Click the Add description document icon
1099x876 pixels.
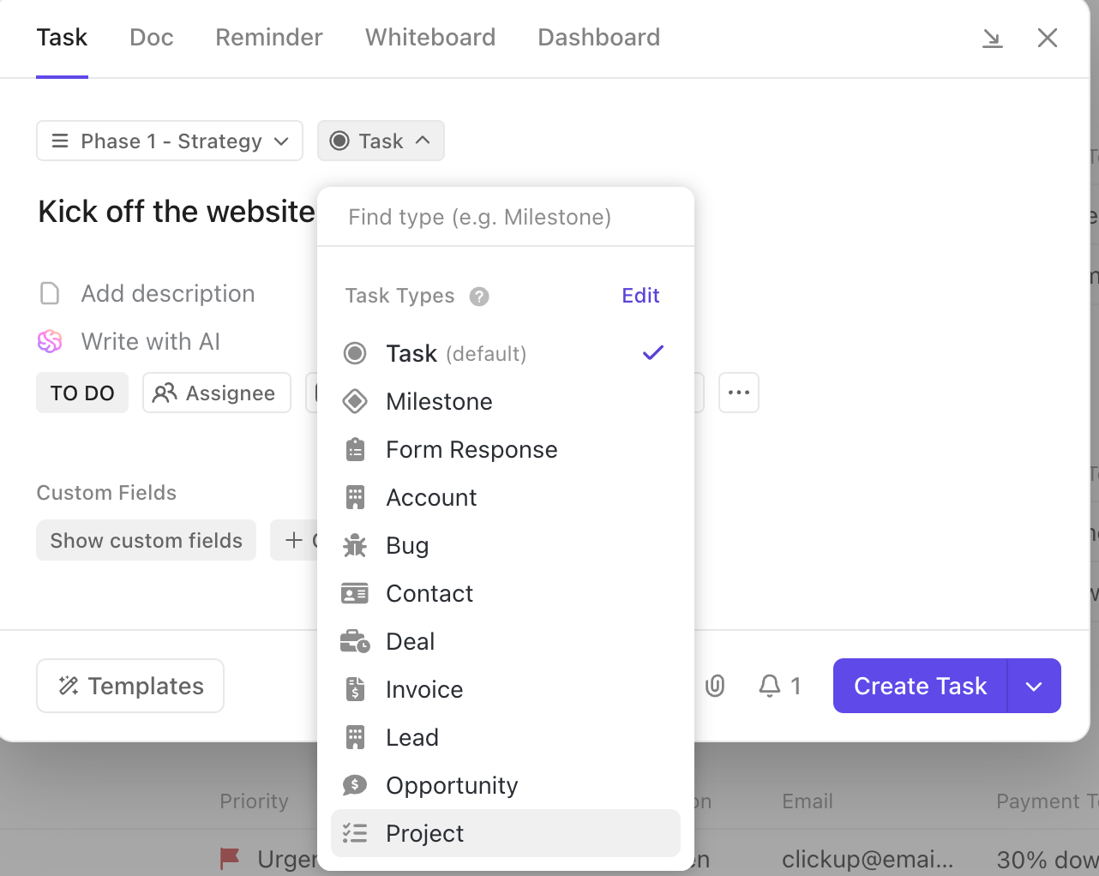click(x=50, y=294)
